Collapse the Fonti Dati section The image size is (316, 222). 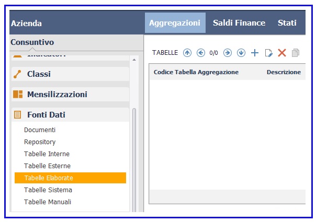(x=70, y=115)
